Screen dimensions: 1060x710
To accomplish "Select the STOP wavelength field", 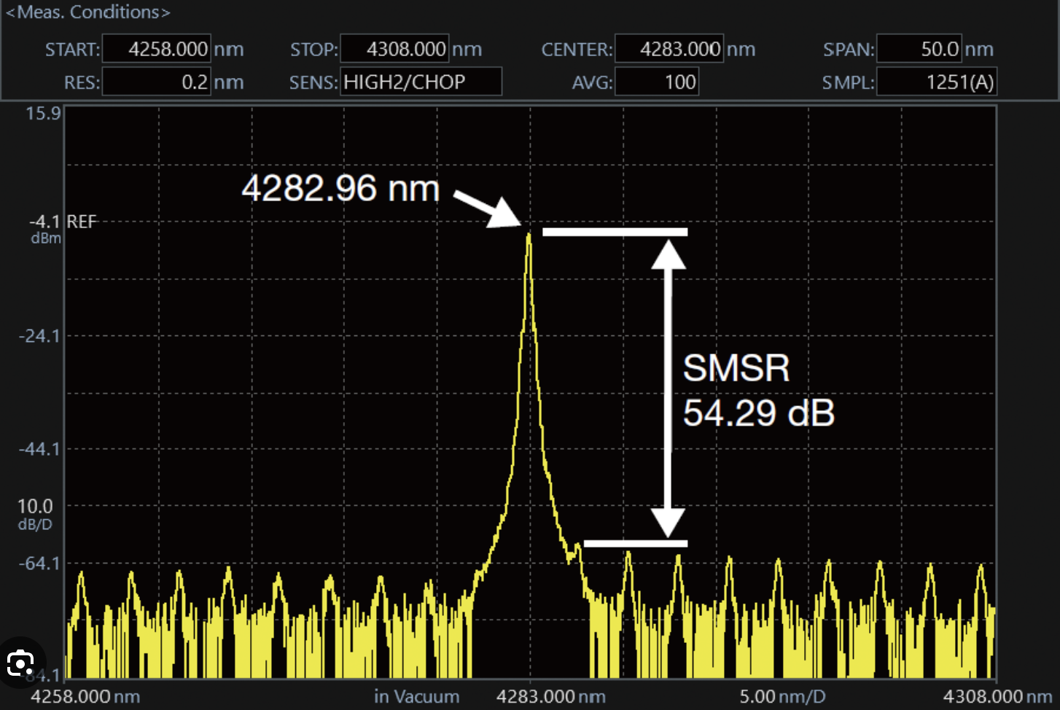I will coord(394,49).
